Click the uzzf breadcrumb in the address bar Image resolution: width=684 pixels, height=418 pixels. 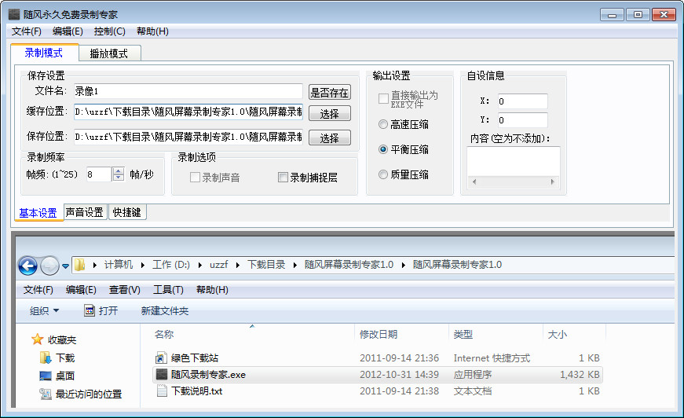[x=218, y=265]
